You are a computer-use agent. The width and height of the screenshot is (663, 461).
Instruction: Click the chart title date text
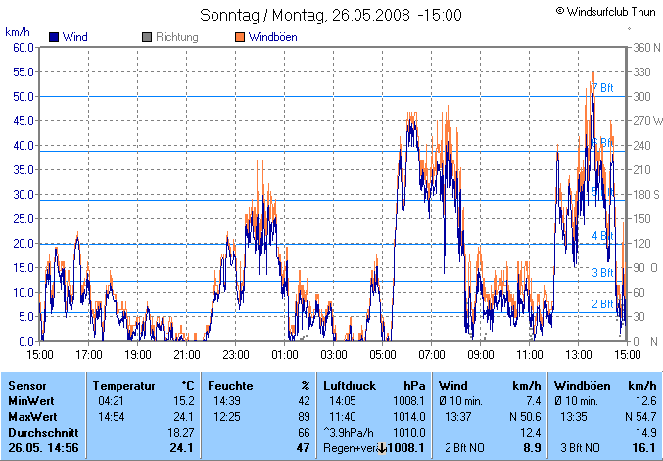(x=331, y=16)
